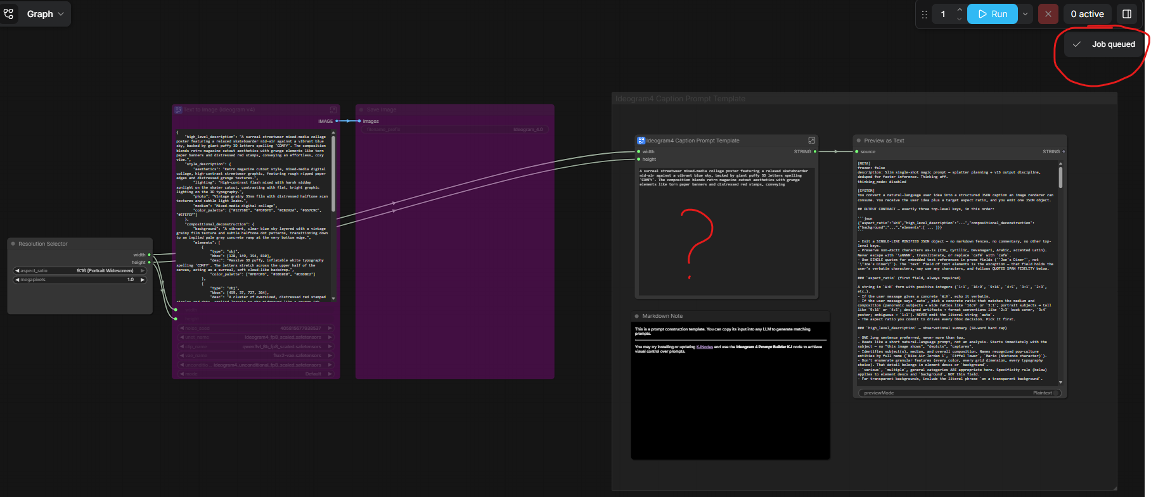Open the KJNodes link in Markdown Note
This screenshot has height=497, width=1151.
point(704,347)
